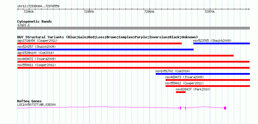The height and width of the screenshot is (124, 258).
Task: Open the nsv469473 (Itsara2009) label
Action: click(x=184, y=77)
